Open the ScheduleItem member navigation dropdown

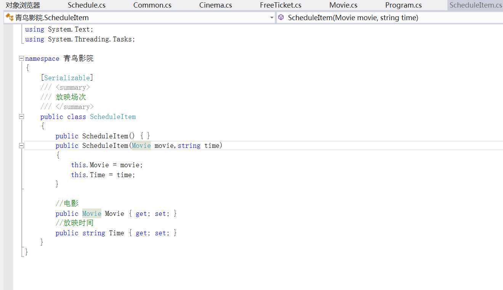click(389, 17)
